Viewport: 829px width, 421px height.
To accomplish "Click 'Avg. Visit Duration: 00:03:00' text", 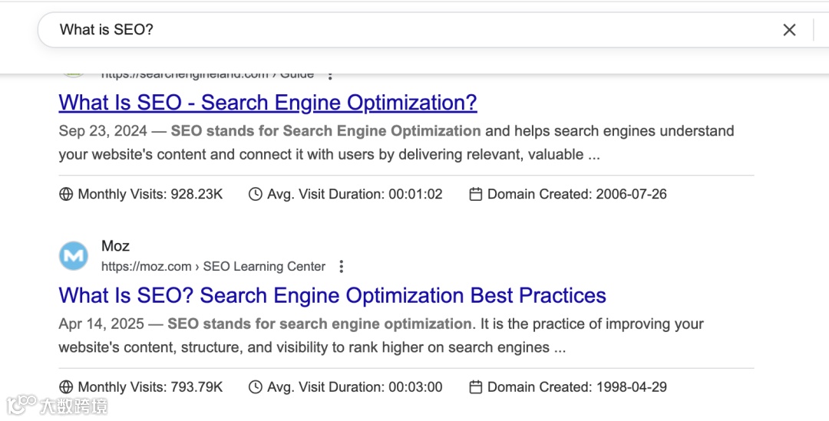I will click(355, 387).
